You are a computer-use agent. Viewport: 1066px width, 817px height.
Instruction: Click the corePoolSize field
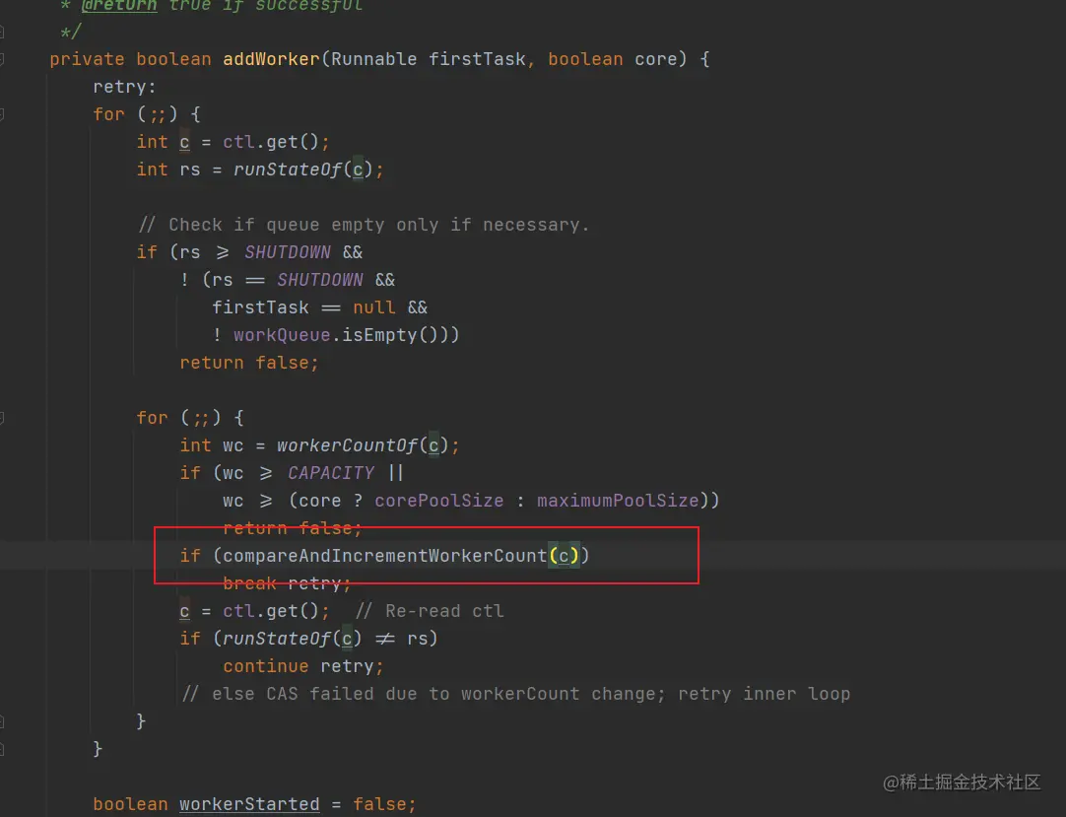click(439, 501)
